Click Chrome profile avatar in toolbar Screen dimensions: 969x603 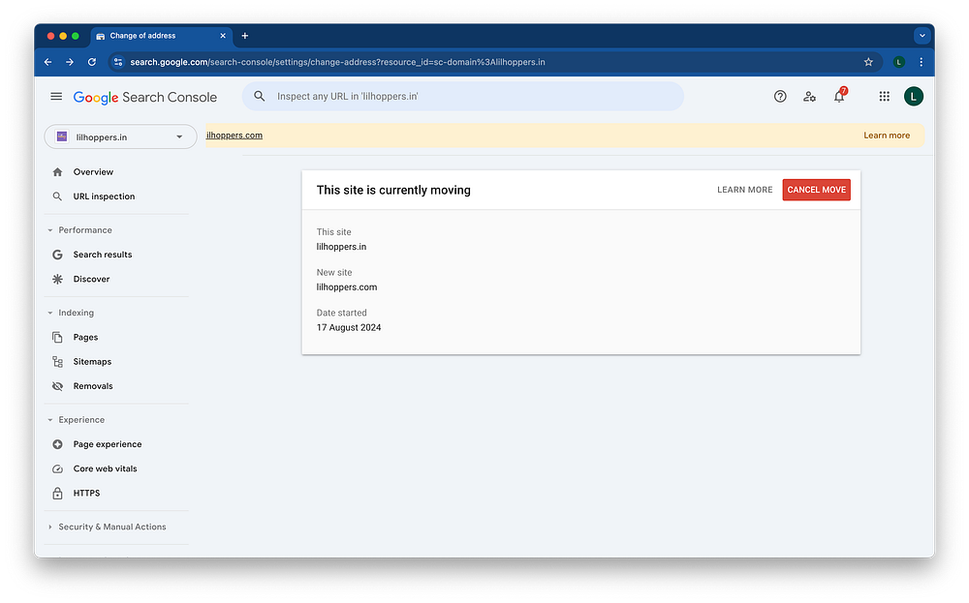899,62
